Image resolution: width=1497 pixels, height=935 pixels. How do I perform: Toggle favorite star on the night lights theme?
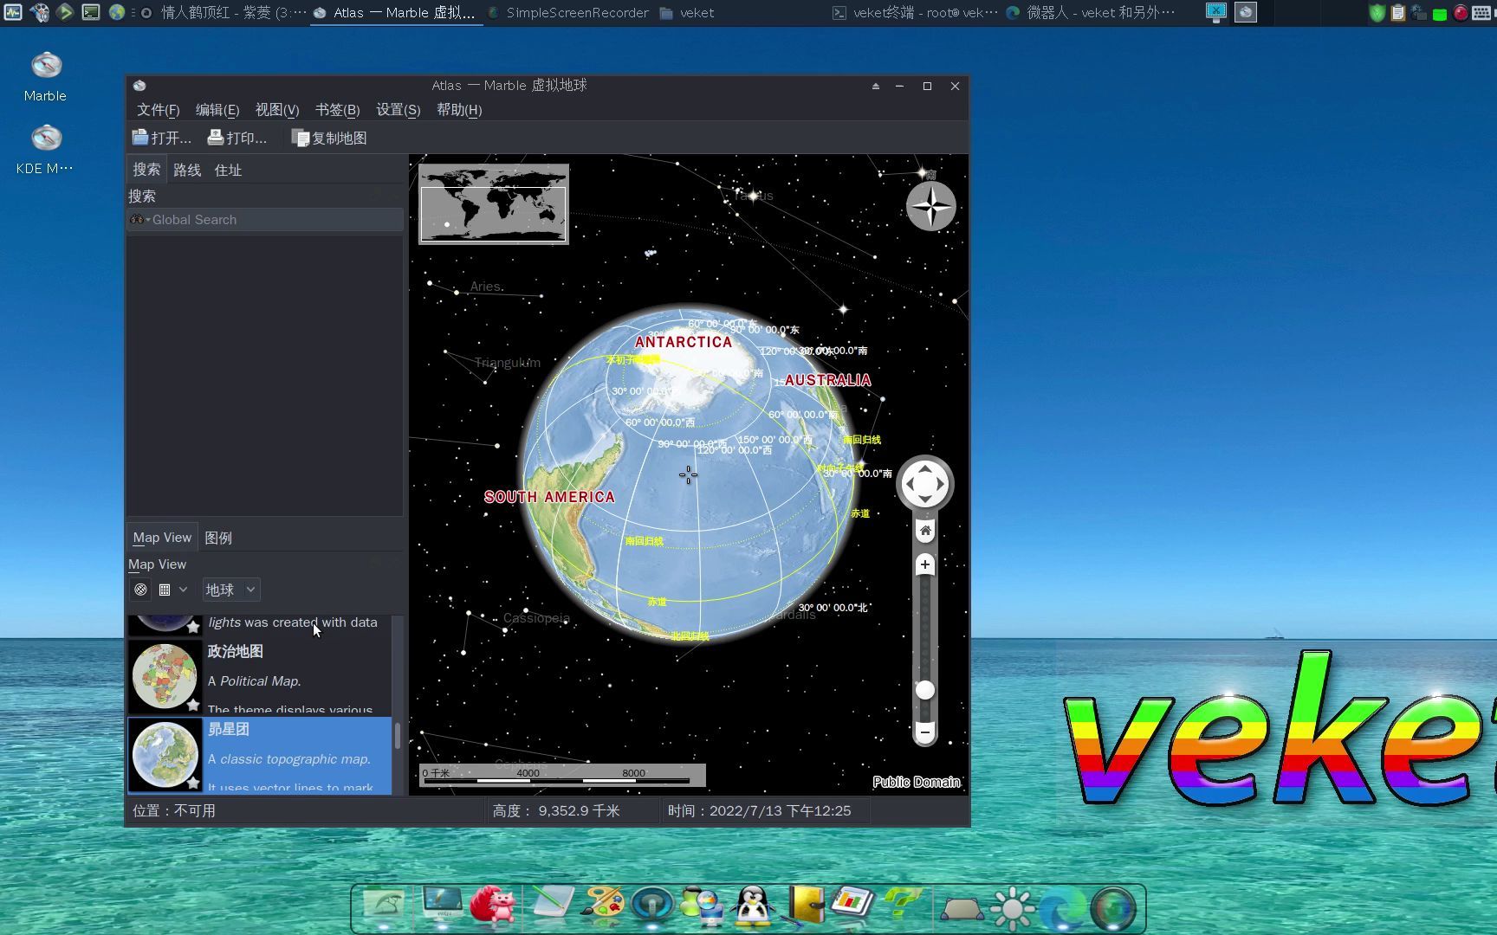tap(193, 627)
